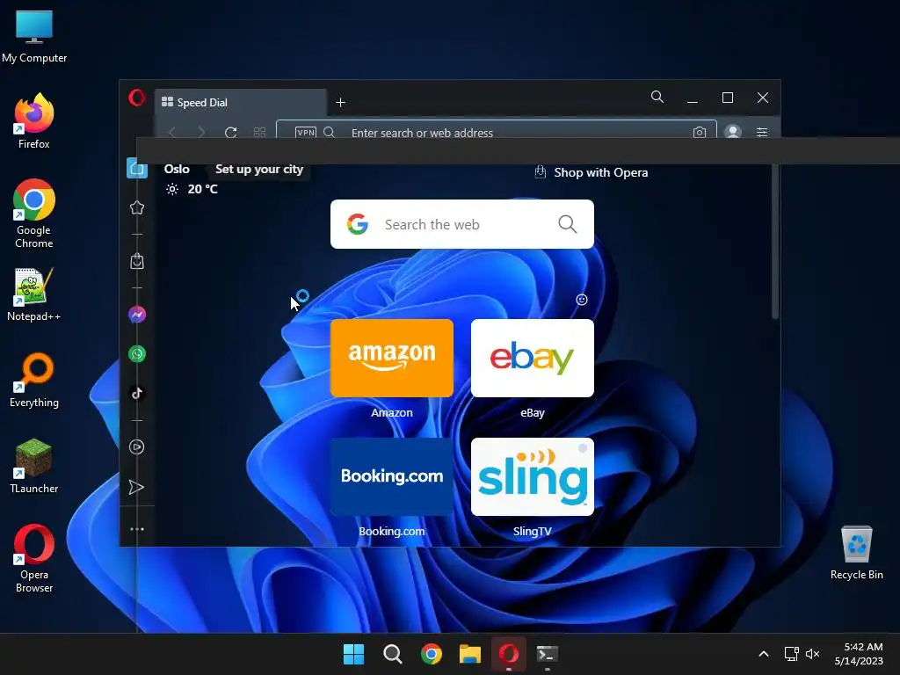
Task: Click the Oslo weather city label
Action: 177,170
